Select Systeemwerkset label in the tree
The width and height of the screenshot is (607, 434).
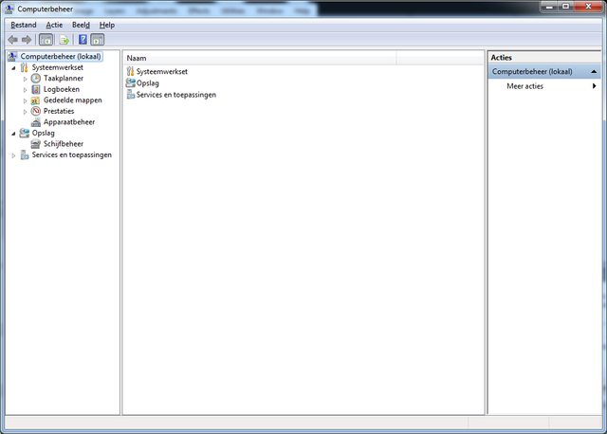click(x=58, y=67)
